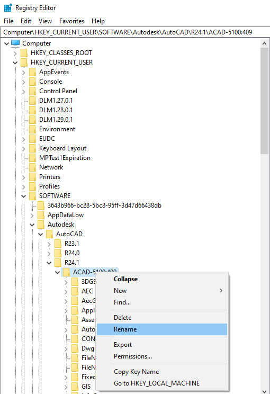
Task: Click the Keyboard Layout folder icon
Action: click(32, 148)
